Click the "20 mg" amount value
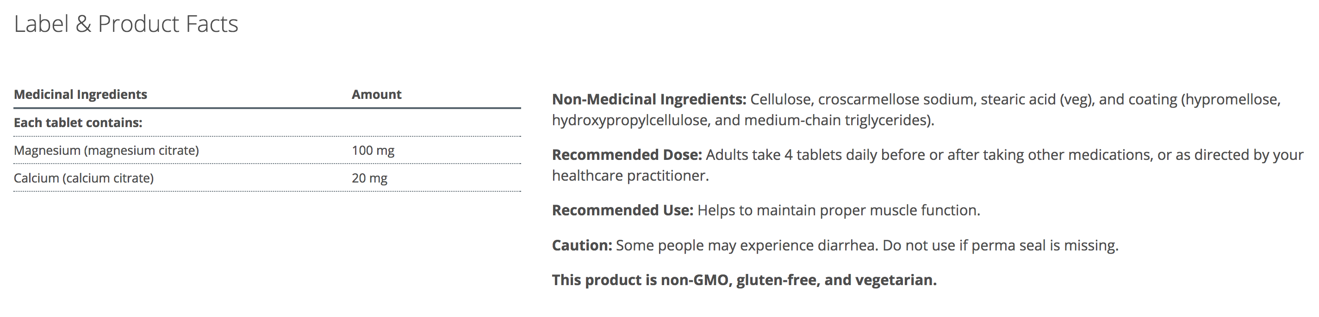1319x317 pixels. 369,178
